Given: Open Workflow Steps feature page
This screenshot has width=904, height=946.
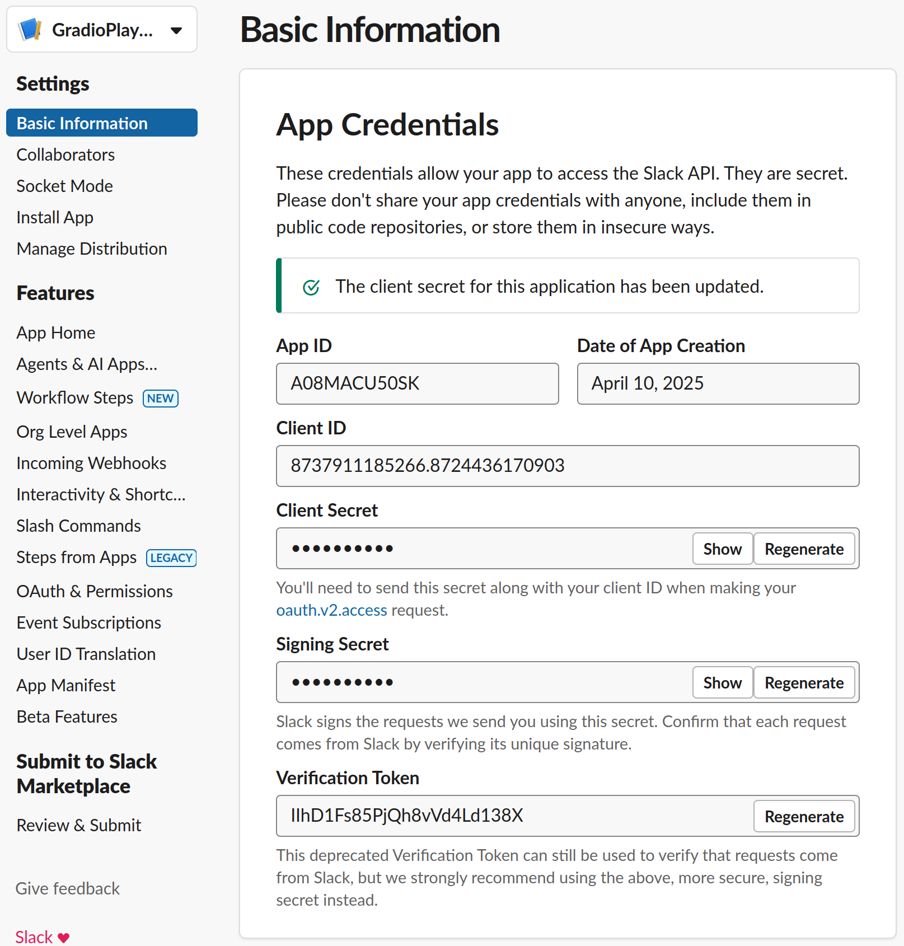Looking at the screenshot, I should (x=75, y=397).
